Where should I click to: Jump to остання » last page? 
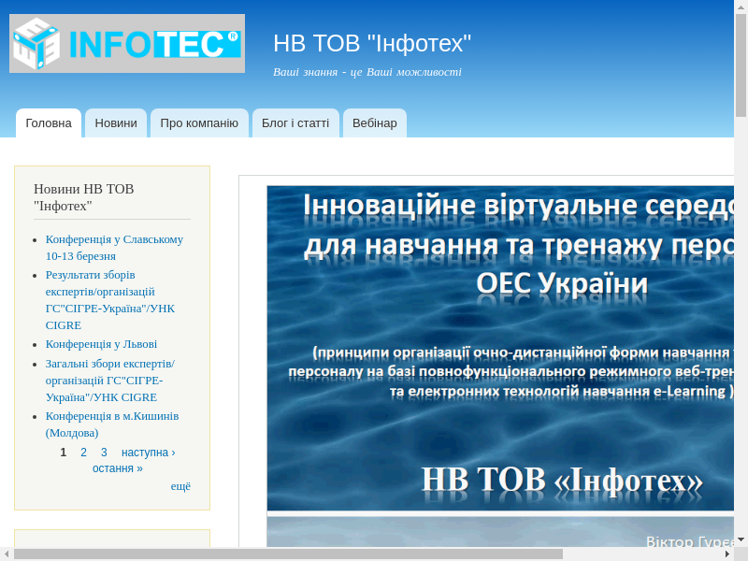pos(118,468)
